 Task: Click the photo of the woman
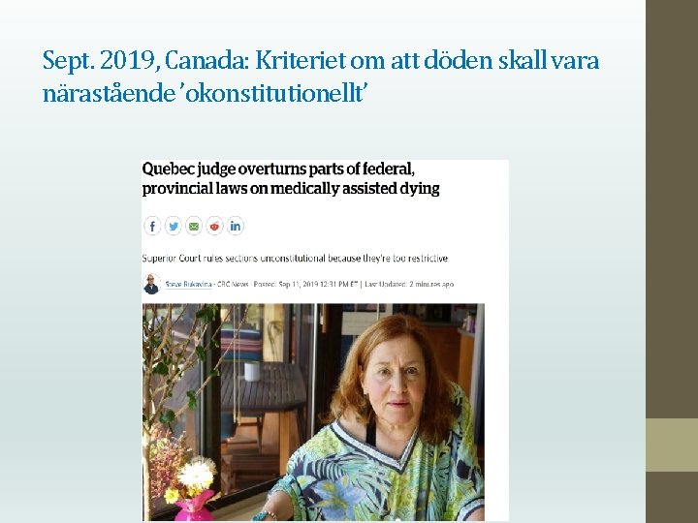[x=313, y=412]
